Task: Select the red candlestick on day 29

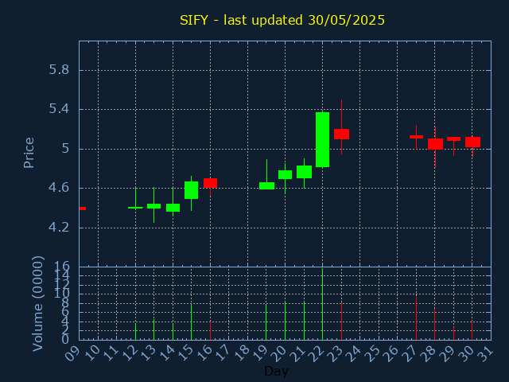Action: click(453, 138)
